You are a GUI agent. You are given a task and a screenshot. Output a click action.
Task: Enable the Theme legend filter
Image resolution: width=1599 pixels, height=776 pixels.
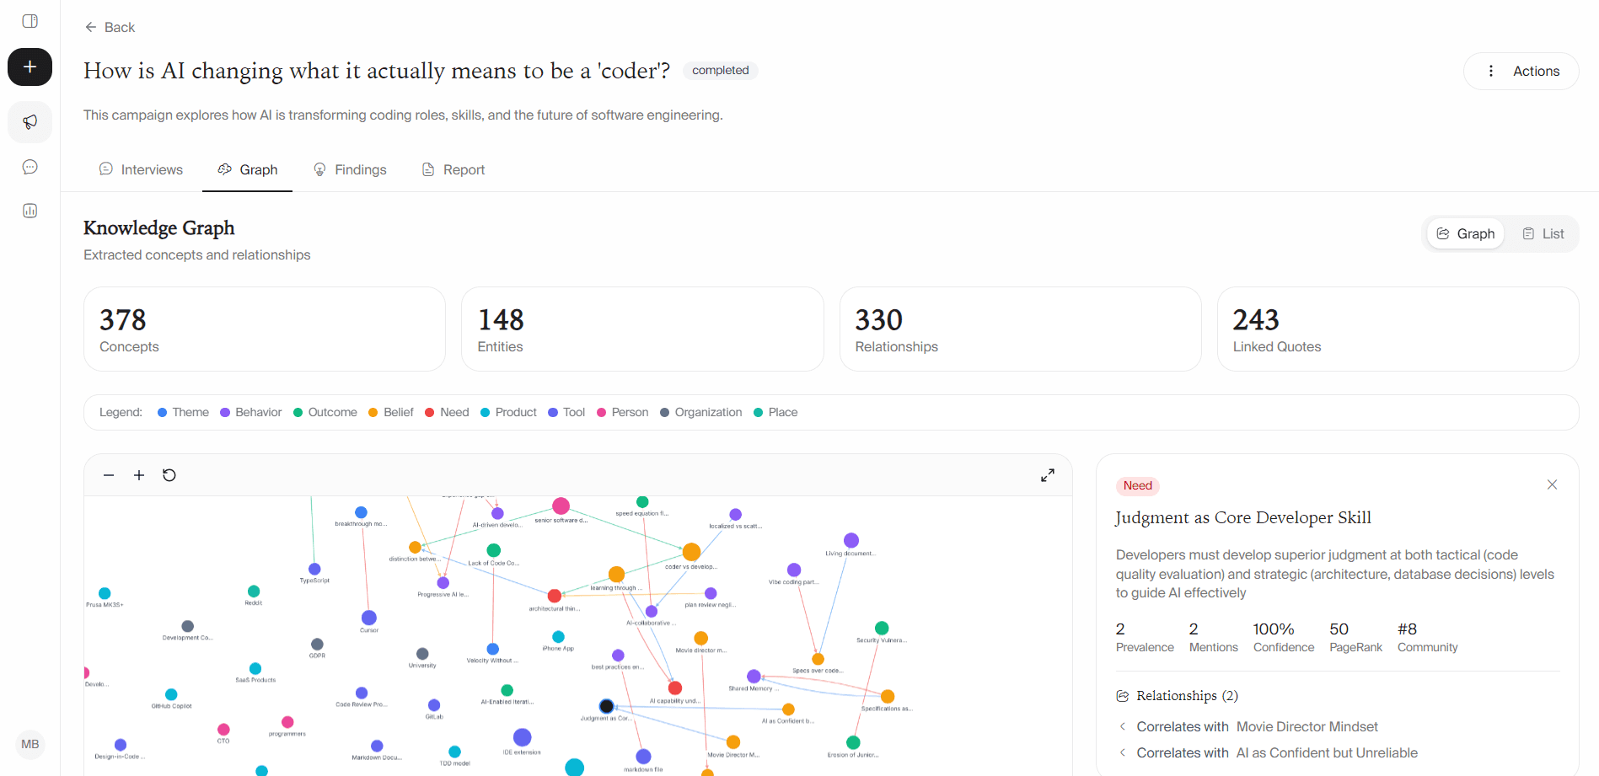(x=181, y=412)
